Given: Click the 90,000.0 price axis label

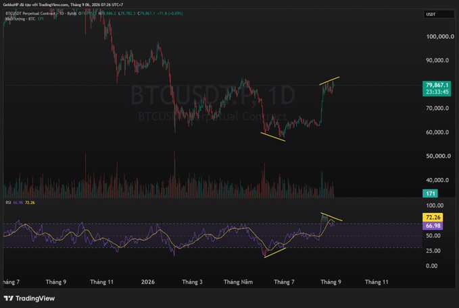Looking at the screenshot, I should [x=437, y=61].
